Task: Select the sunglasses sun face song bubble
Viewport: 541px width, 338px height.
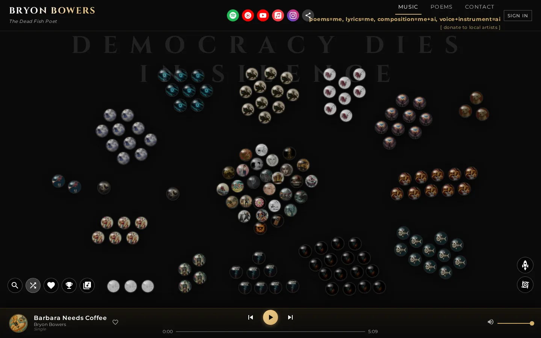Action: pos(260,228)
